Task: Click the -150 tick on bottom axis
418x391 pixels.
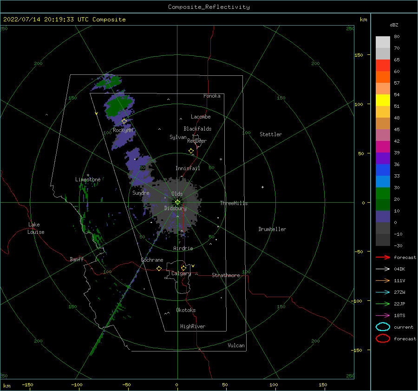Action: point(27,384)
